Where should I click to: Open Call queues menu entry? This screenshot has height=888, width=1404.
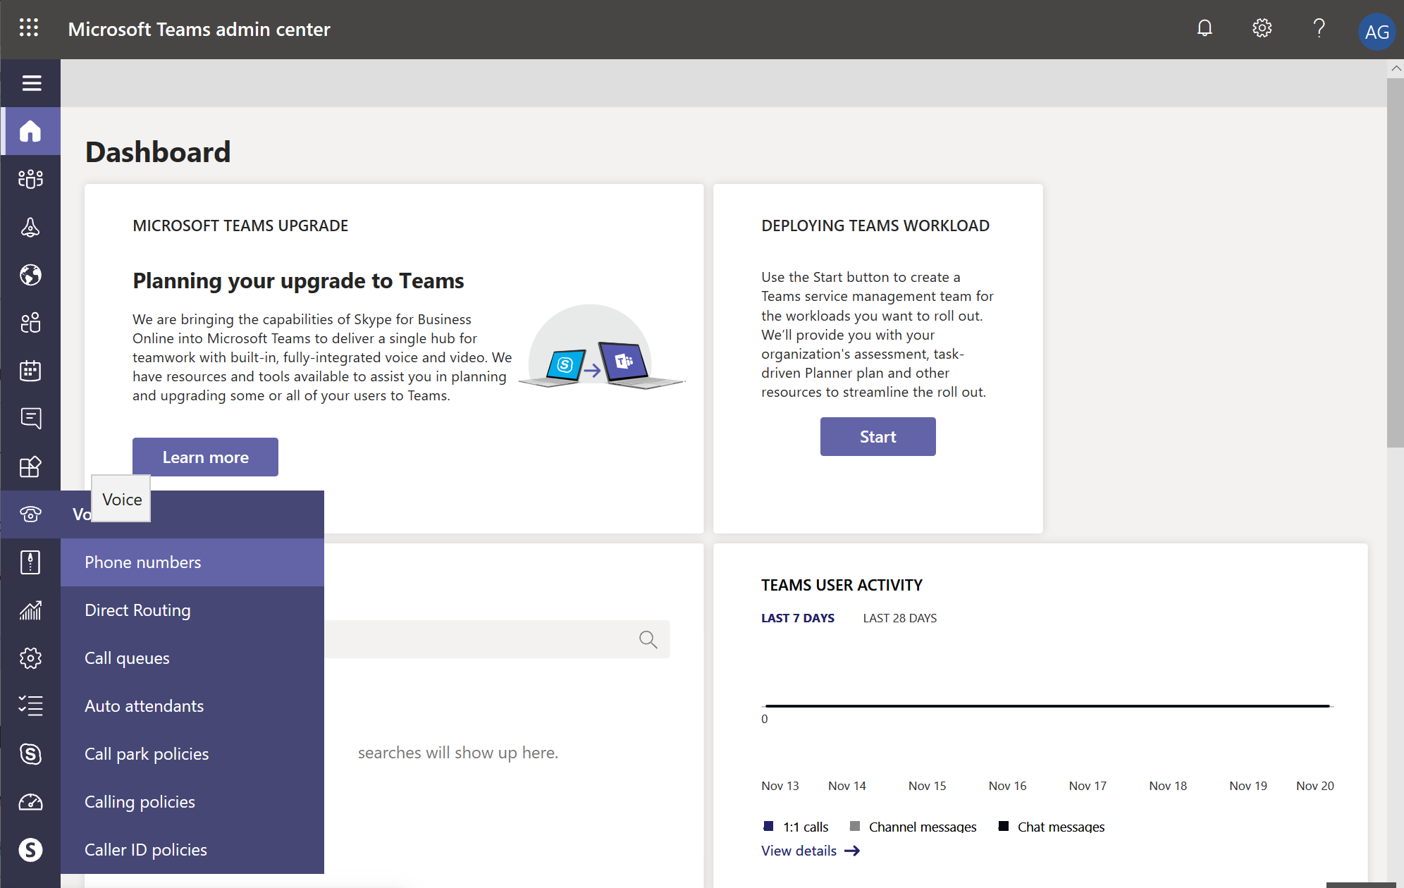[192, 658]
